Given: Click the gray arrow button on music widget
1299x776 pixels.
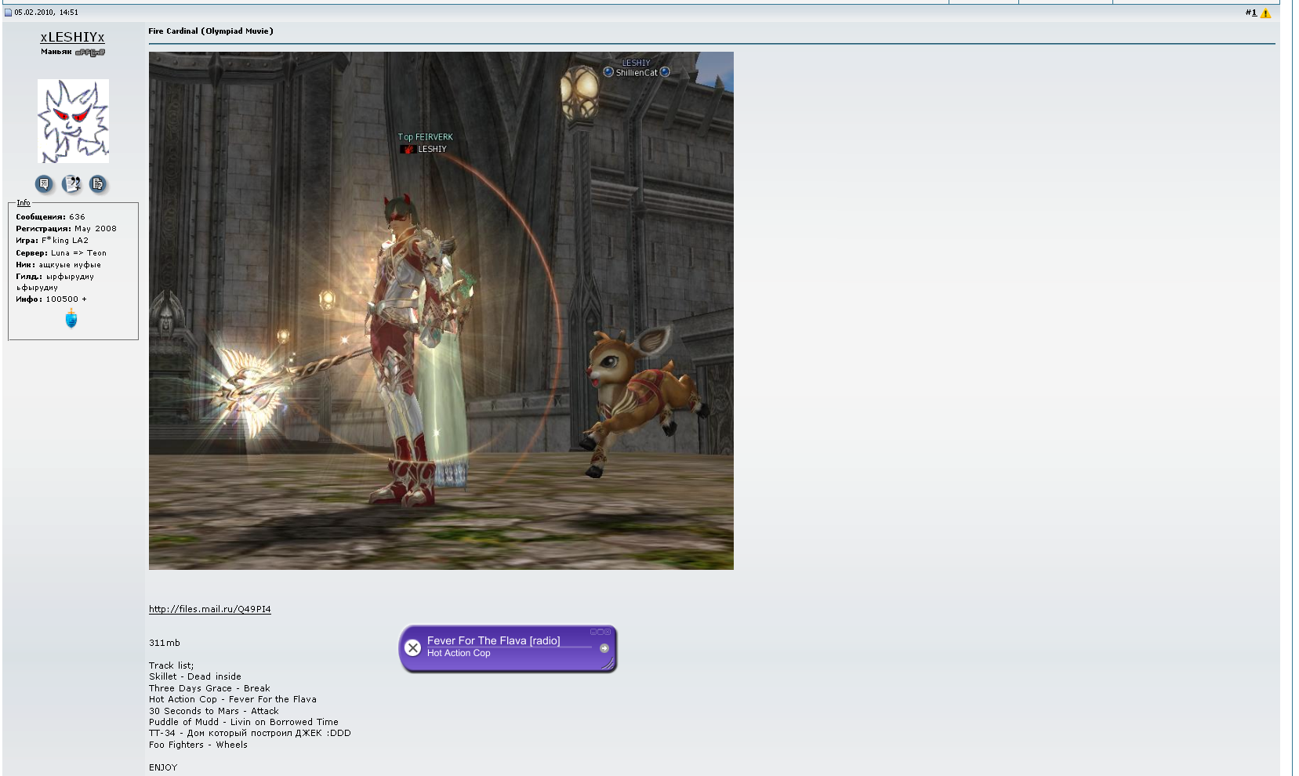Looking at the screenshot, I should (x=604, y=648).
